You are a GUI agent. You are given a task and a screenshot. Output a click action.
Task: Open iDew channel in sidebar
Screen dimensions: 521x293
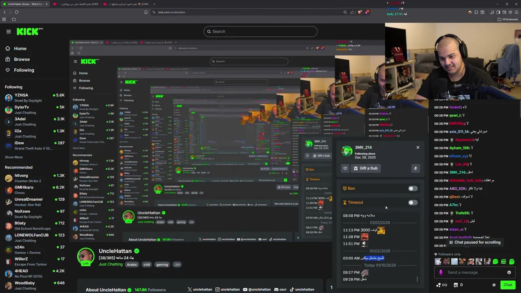coord(35,145)
